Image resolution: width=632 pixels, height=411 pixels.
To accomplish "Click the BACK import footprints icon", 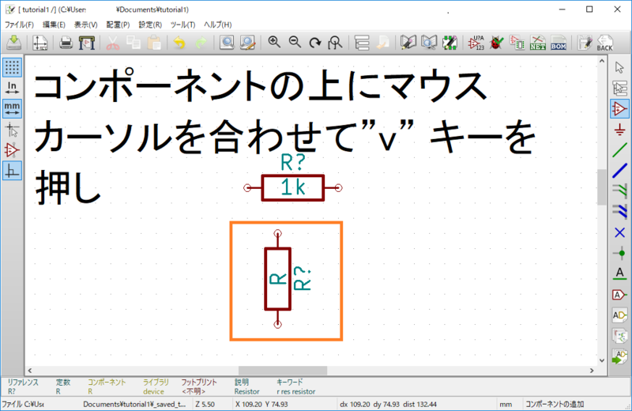I will pyautogui.click(x=604, y=43).
